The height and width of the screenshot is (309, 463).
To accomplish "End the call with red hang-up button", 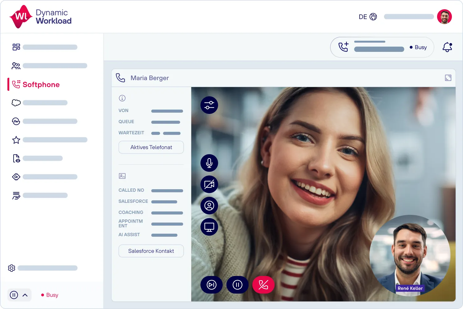I will (263, 285).
